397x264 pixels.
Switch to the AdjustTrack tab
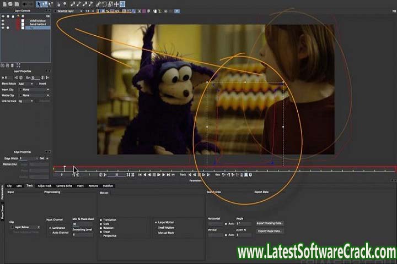coord(45,186)
